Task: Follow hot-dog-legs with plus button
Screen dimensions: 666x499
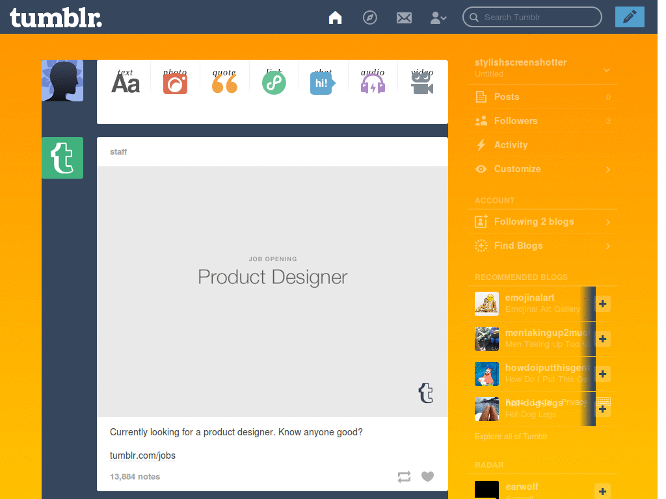Action: coord(602,409)
